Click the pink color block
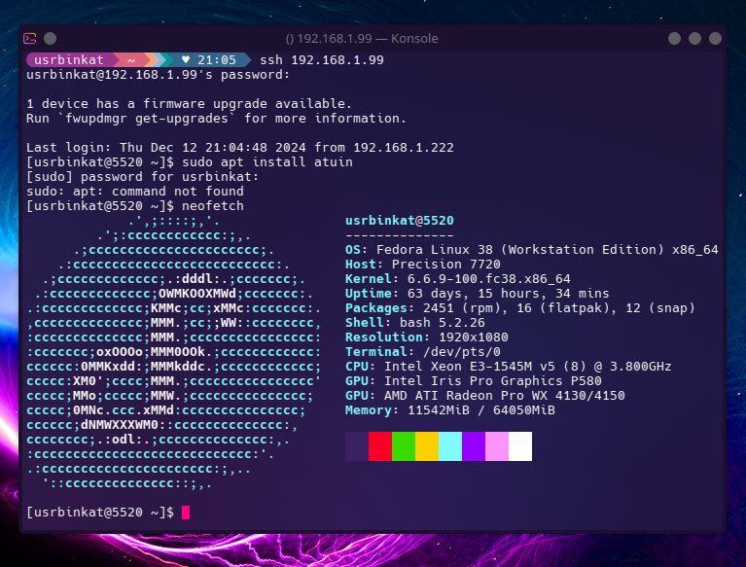The width and height of the screenshot is (746, 567). point(497,446)
